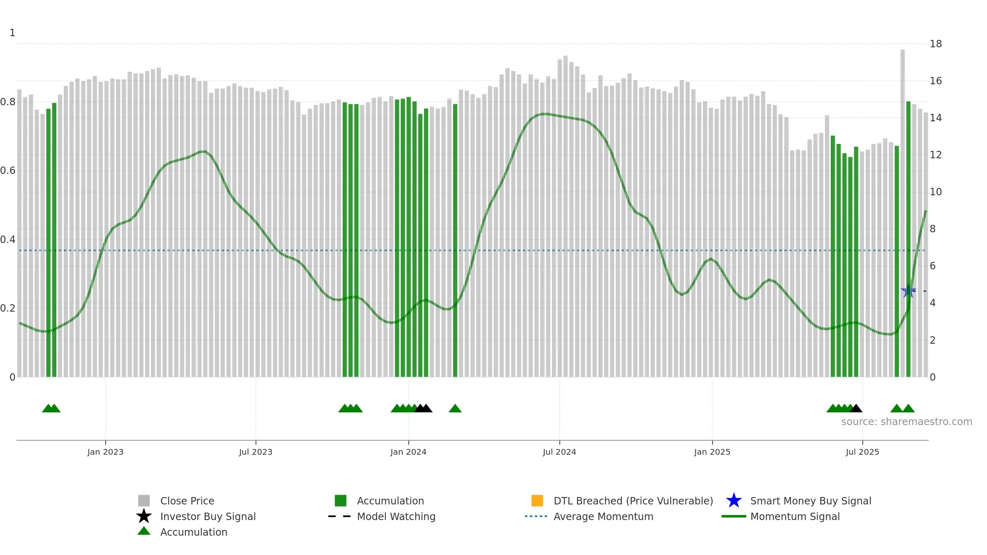Click the green Accumulation square swatch in legend
The image size is (987, 555).
point(341,500)
